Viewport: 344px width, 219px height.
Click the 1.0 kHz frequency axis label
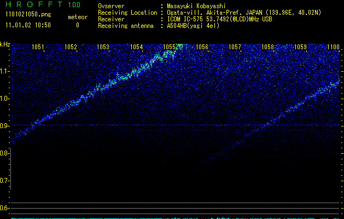tap(4, 99)
